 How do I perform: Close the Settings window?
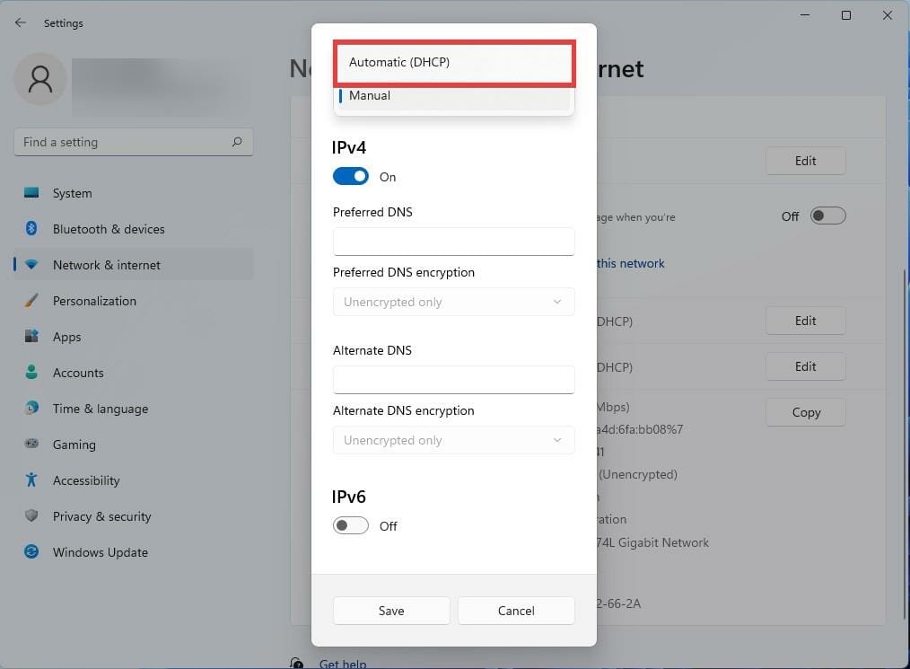(888, 15)
